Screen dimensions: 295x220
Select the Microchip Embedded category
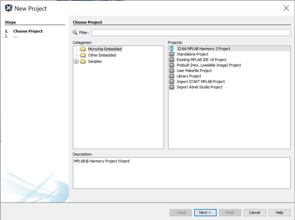[105, 49]
